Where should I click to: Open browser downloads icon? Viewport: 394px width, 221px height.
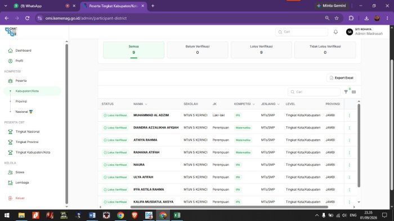366,18
